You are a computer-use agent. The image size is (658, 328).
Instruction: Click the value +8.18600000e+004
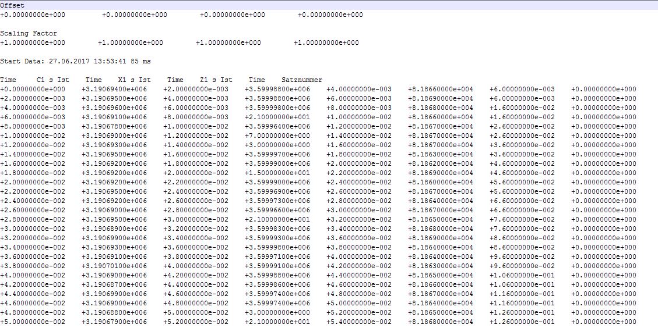(x=441, y=182)
